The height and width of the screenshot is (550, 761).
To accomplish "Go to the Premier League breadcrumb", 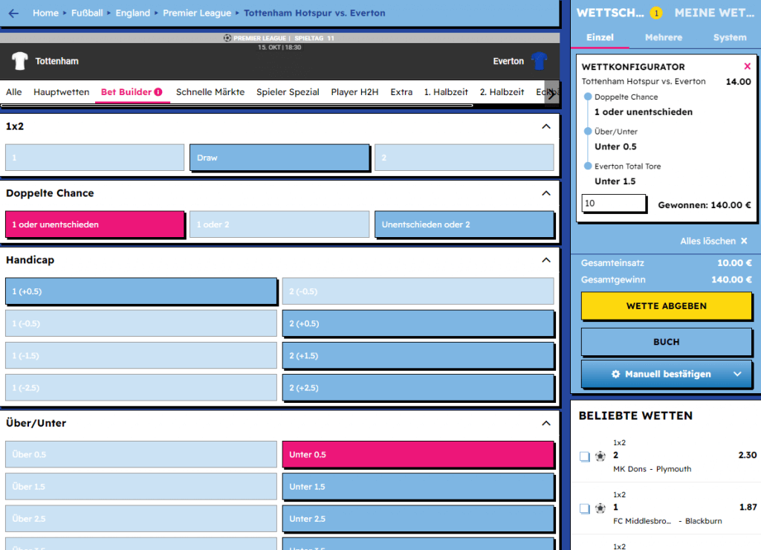I will [x=197, y=13].
